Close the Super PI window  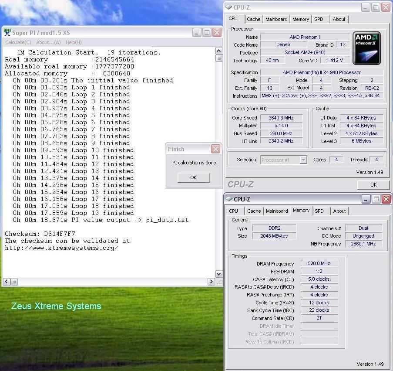217,33
